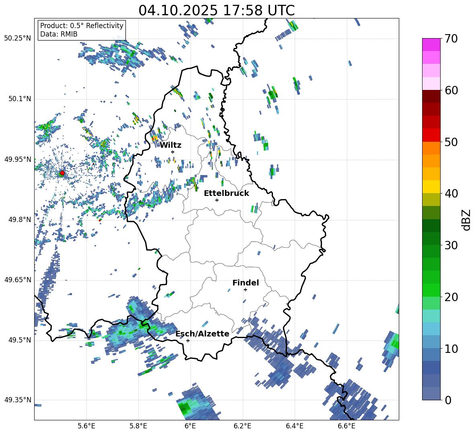The width and height of the screenshot is (476, 434).
Task: Click the 20 tick on colorbar
Action: point(451,297)
